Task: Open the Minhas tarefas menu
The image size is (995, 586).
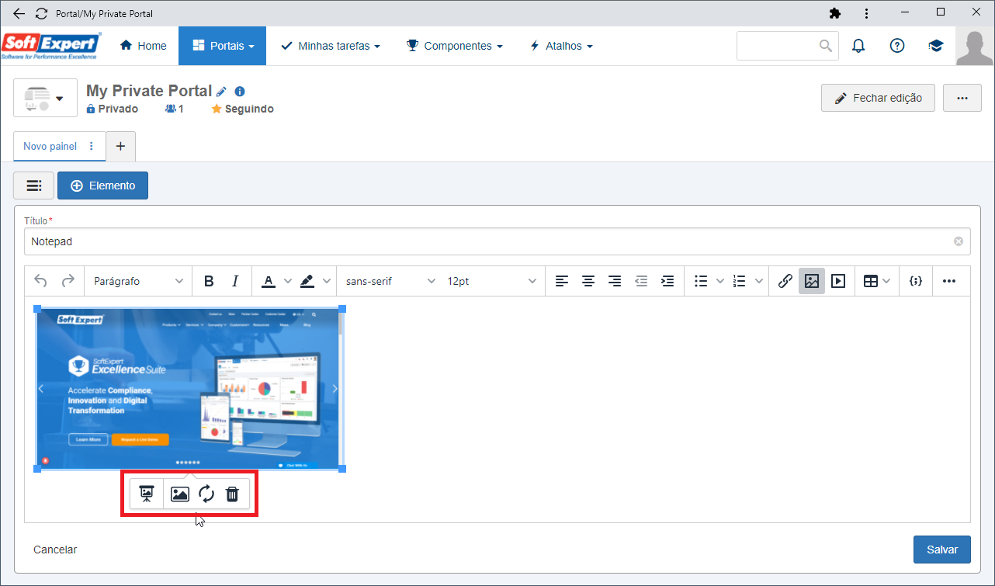Action: pyautogui.click(x=330, y=46)
